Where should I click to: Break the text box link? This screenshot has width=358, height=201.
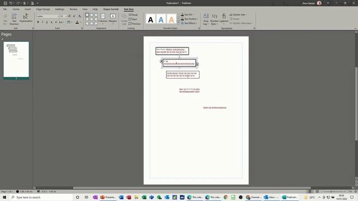coord(133,15)
